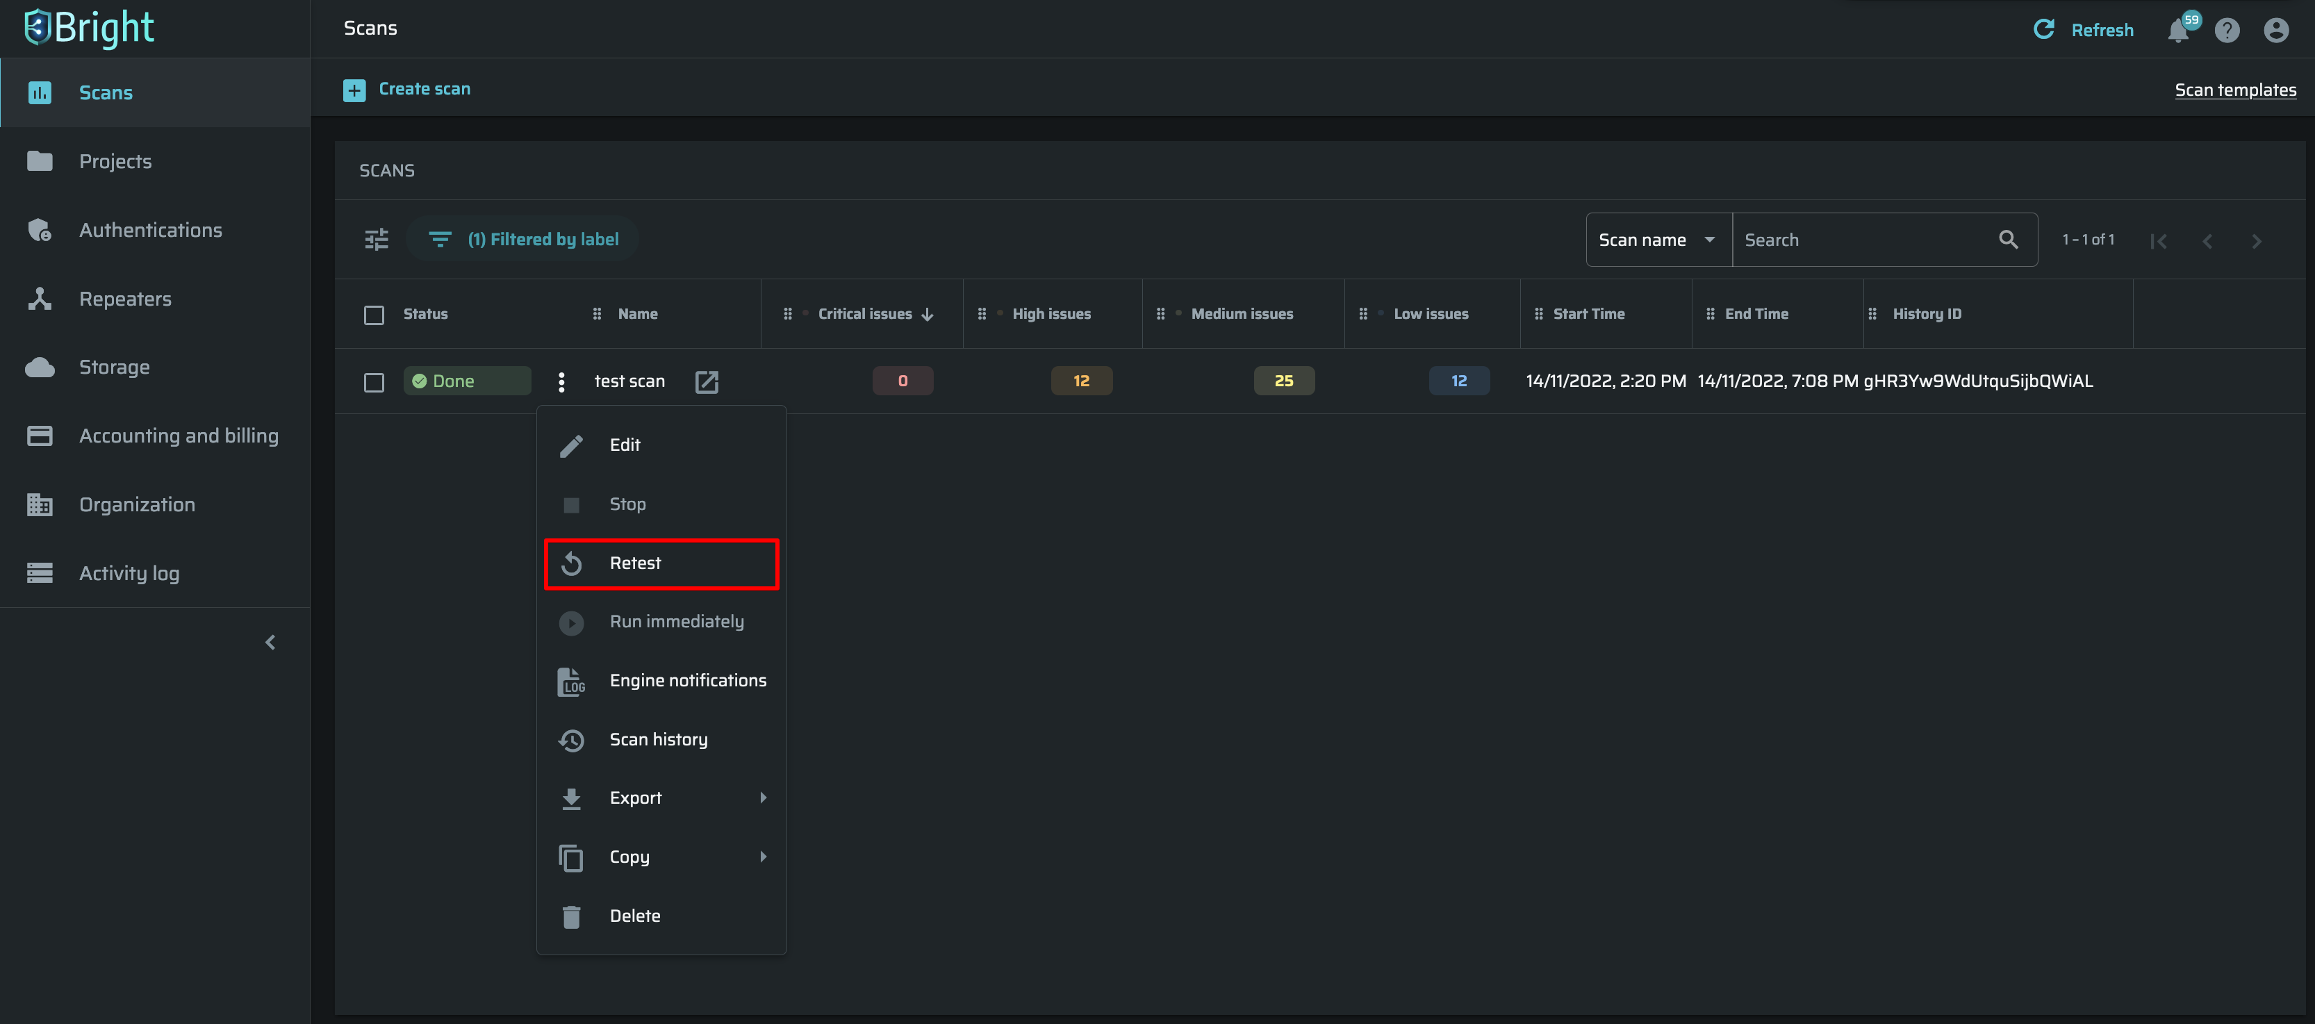
Task: Open the Scan name search dropdown
Action: [1657, 240]
